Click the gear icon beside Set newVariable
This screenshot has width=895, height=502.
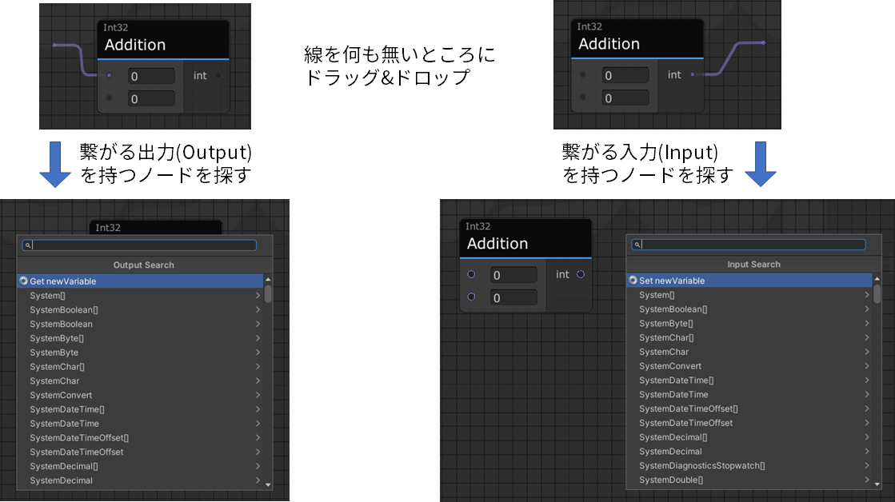pos(633,280)
